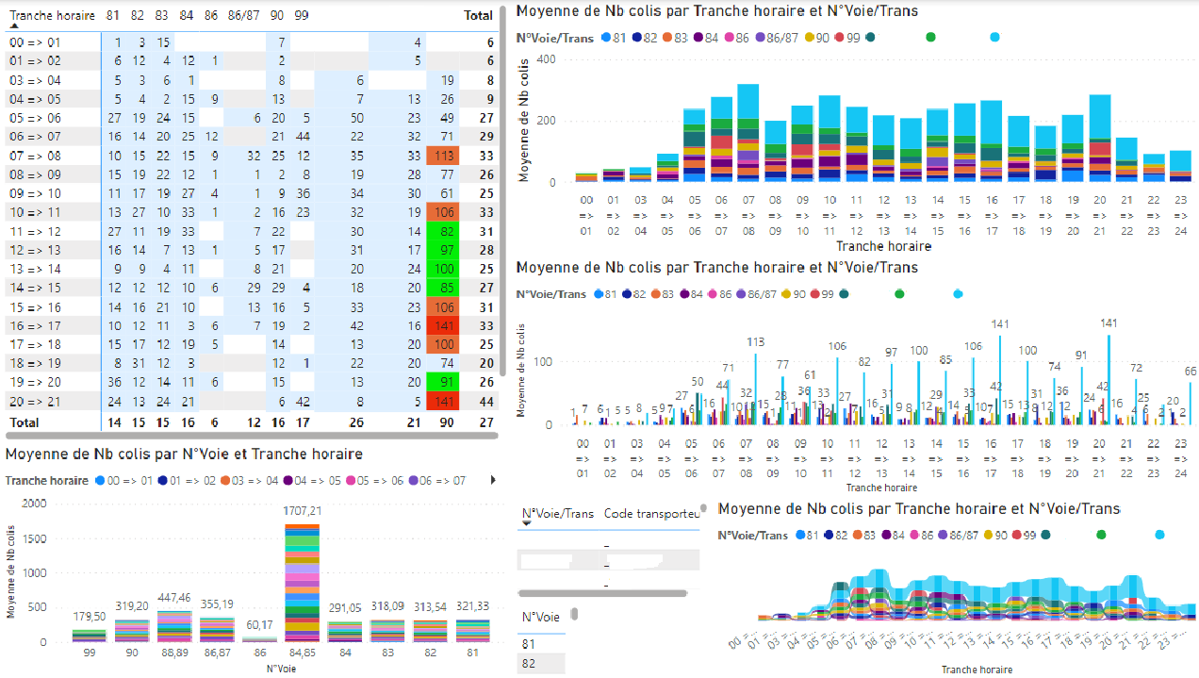
Task: Click data label 113 in clustered column chart
Action: pos(755,342)
